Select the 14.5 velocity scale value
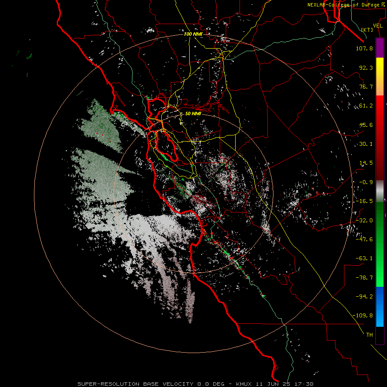387x387 pixels. pyautogui.click(x=366, y=163)
